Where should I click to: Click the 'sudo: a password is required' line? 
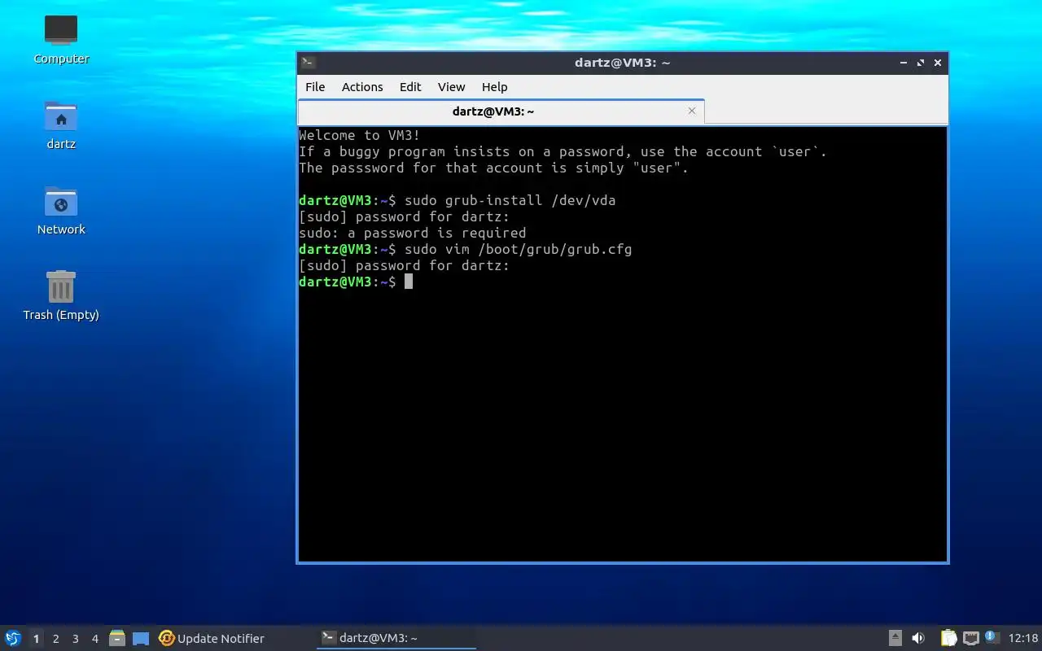pos(412,233)
